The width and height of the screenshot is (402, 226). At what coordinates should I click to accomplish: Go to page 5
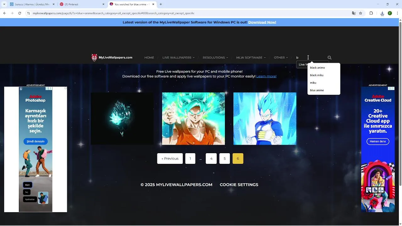tap(225, 159)
